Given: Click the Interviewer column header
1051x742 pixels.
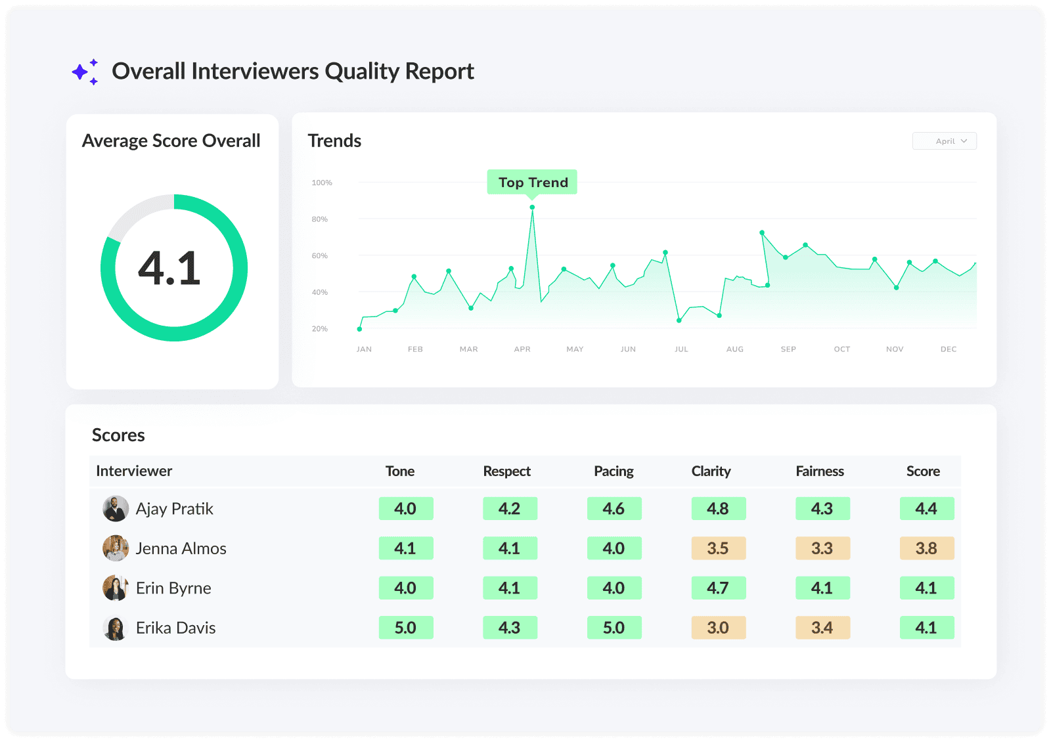Looking at the screenshot, I should [x=134, y=471].
